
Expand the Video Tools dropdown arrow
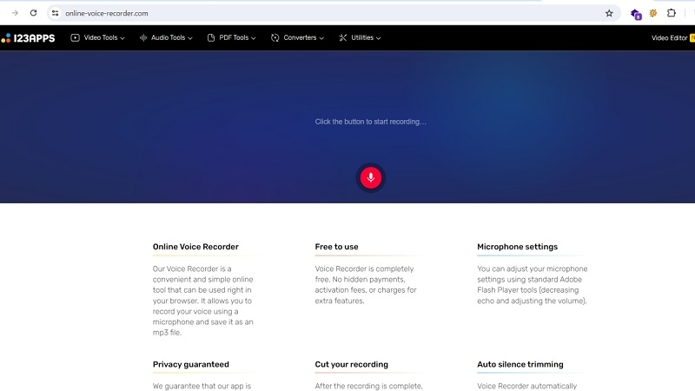(x=122, y=38)
